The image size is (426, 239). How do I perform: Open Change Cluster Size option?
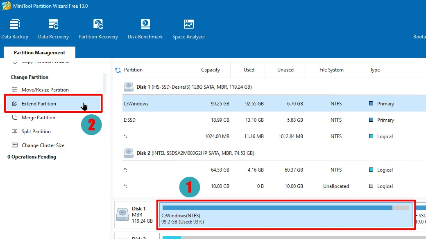(43, 145)
